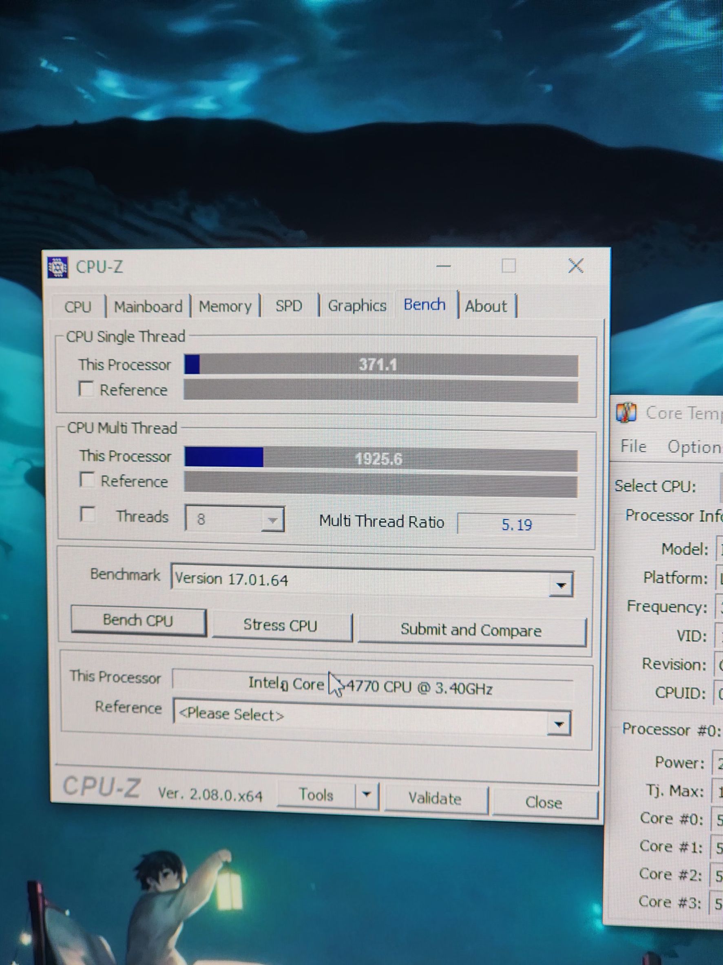Screen dimensions: 723x965
Task: Open the Options menu in Core Temp
Action: click(695, 447)
